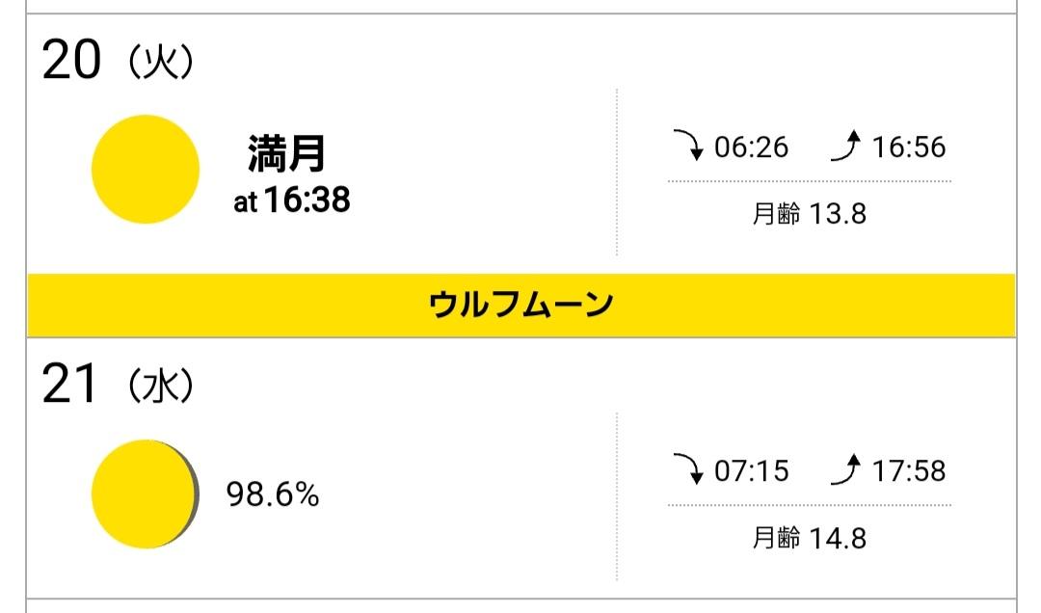
Task: Open the ウルフムーン yellow banner
Action: pos(520,306)
